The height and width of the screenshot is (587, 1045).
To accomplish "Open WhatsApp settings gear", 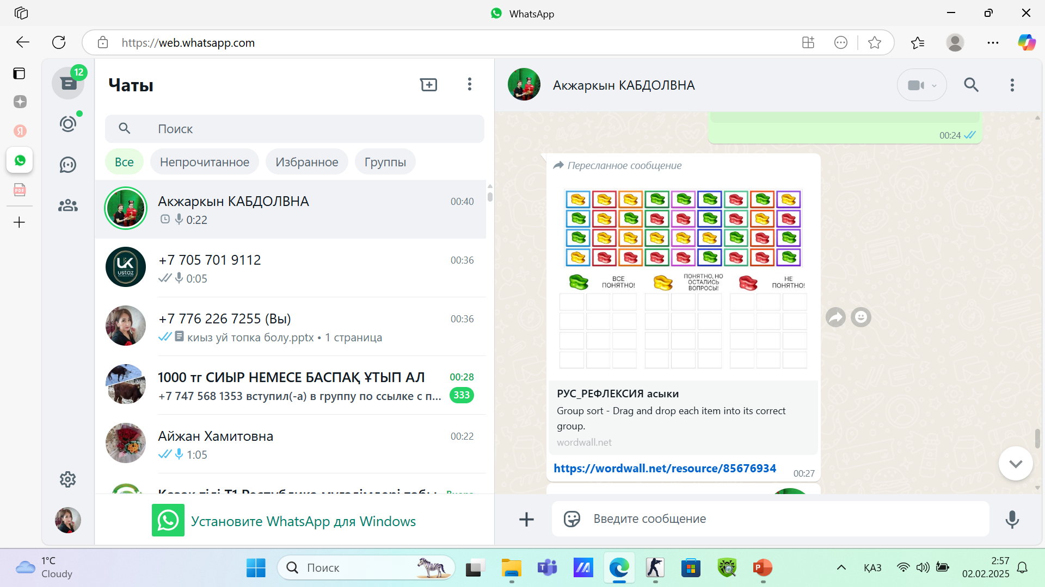I will (68, 479).
